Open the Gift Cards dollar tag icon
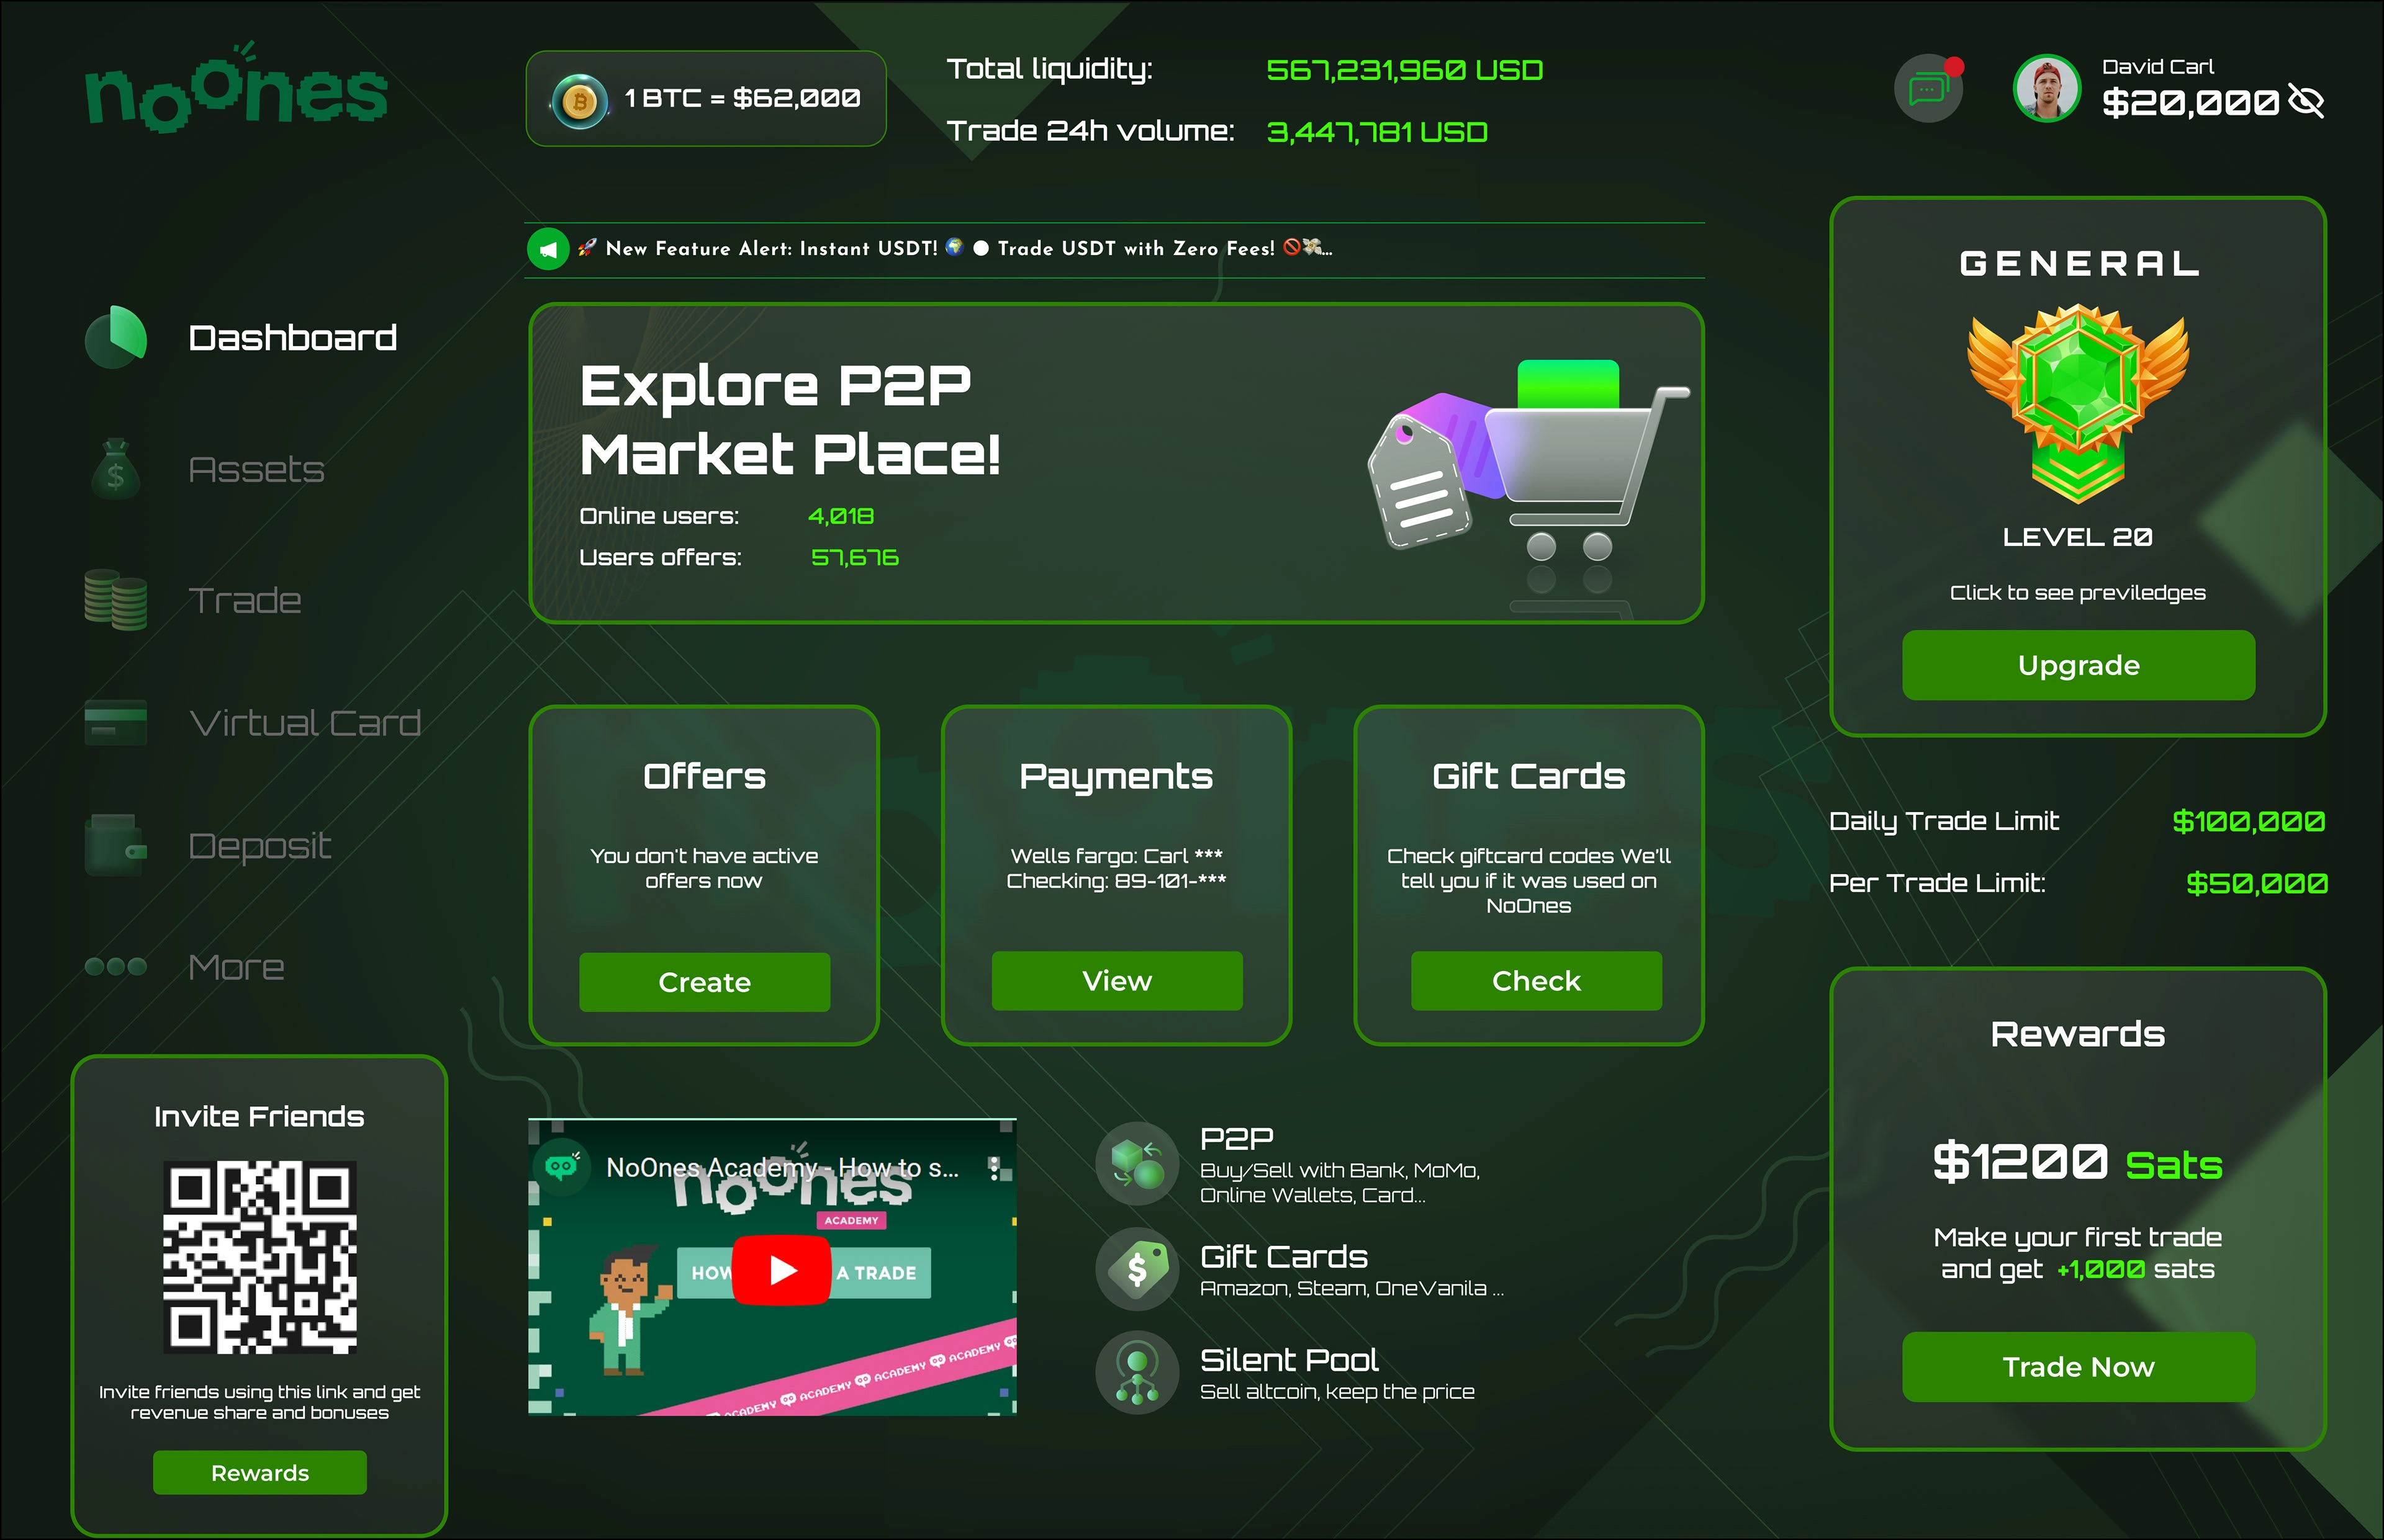This screenshot has height=1540, width=2384. tap(1137, 1269)
